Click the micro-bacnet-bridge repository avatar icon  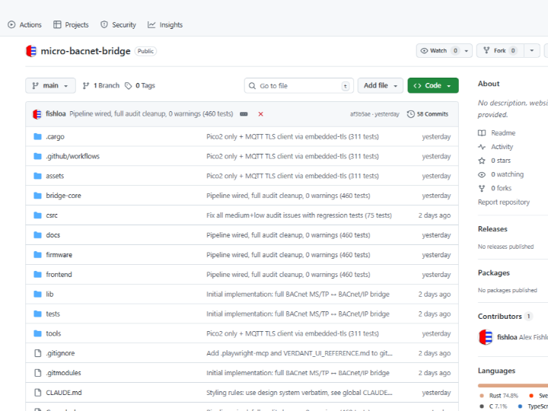(x=31, y=51)
